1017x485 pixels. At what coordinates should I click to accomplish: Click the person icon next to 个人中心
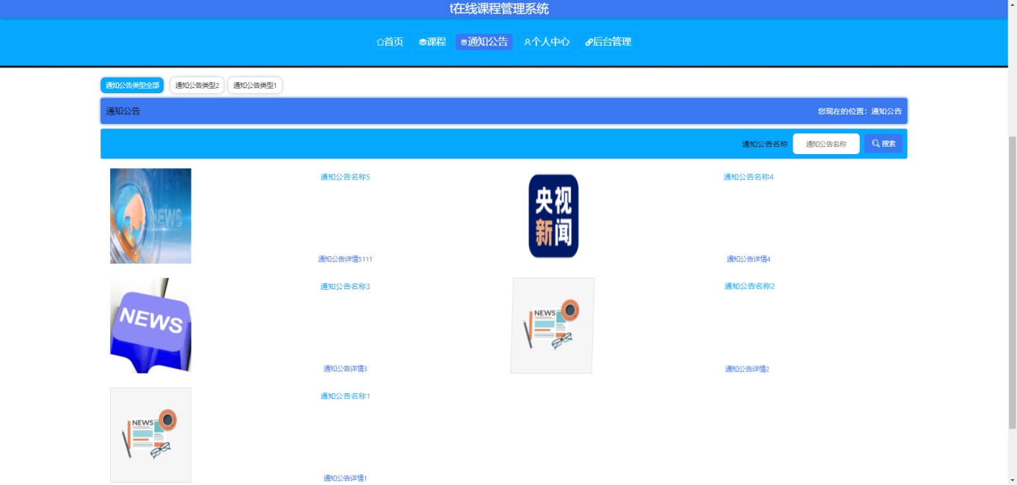[x=526, y=42]
